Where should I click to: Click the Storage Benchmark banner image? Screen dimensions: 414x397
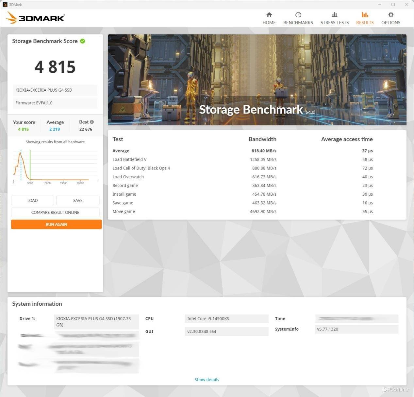click(257, 80)
